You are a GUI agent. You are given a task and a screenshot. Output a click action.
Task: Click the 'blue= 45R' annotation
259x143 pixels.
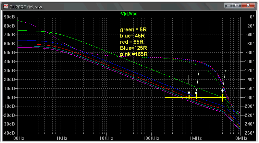pos(132,36)
